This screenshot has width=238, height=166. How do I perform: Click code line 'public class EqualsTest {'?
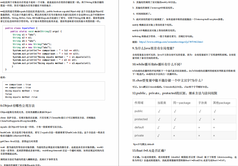[x=21, y=28]
